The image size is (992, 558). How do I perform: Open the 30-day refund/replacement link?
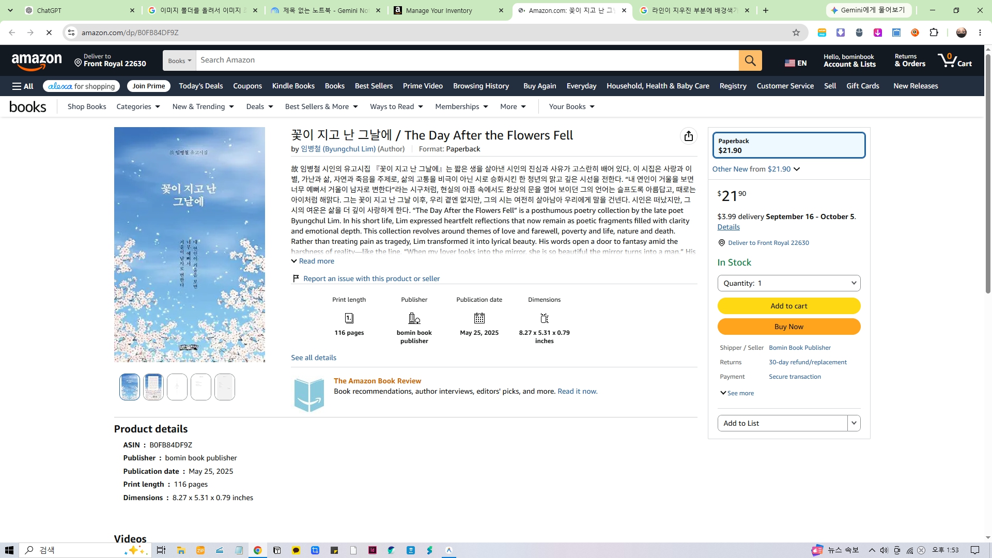point(808,362)
